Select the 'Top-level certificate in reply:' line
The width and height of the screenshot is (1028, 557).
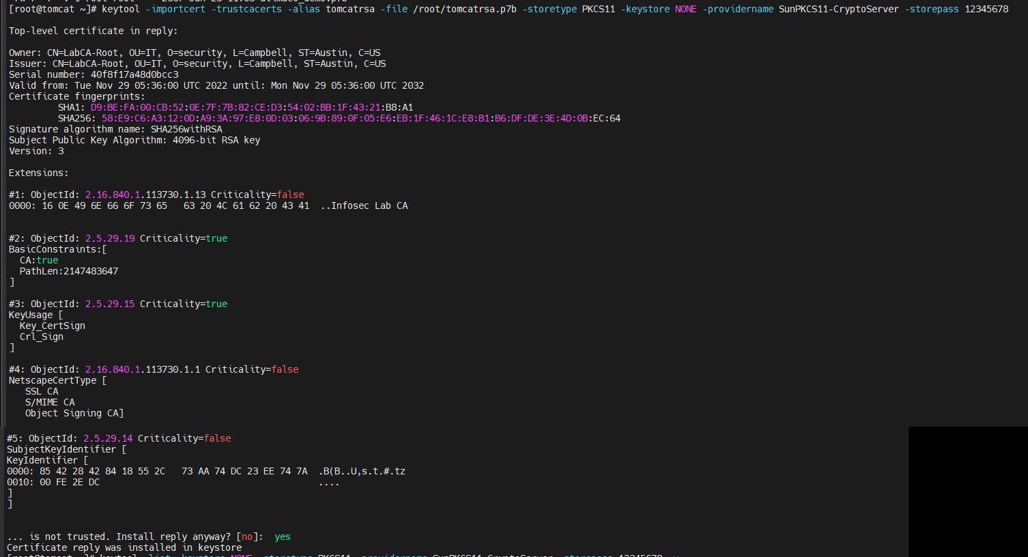[x=95, y=31]
